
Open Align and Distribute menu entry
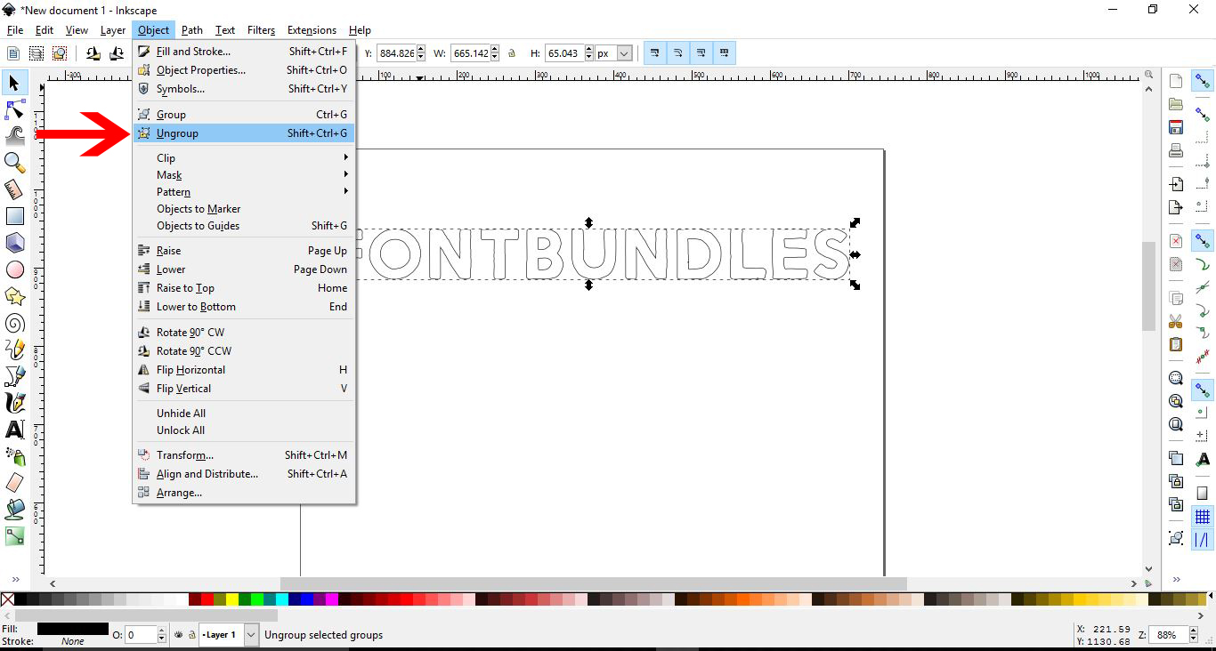pyautogui.click(x=243, y=474)
